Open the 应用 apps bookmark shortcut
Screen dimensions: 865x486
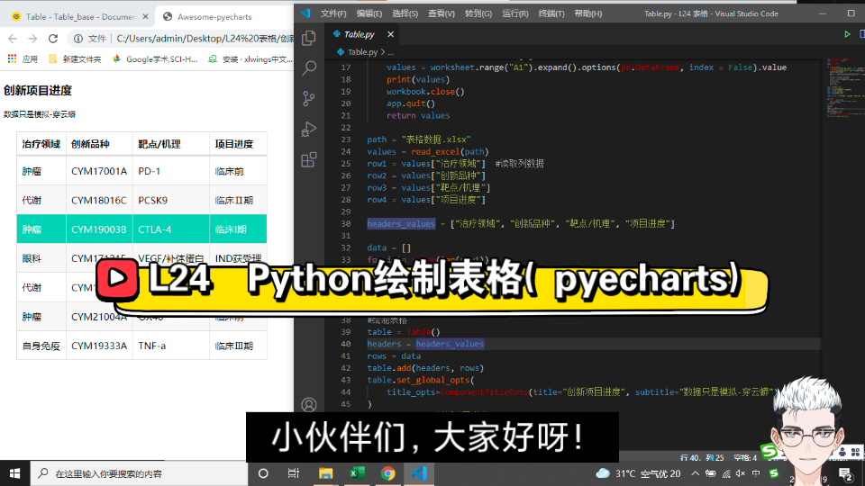(x=23, y=59)
